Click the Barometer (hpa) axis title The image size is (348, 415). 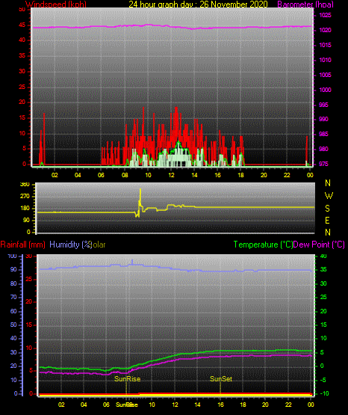point(305,4)
